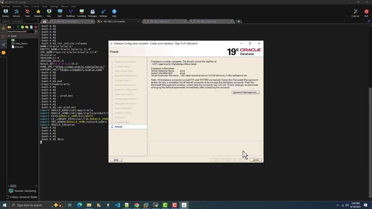Click the orange sidebar icon below the paper-plane tab

coord(3,53)
